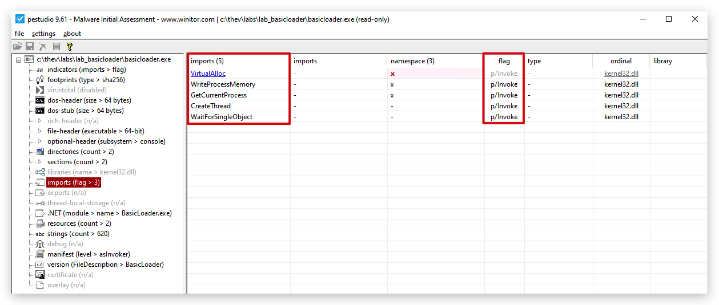Expand the file-header tree node arrow
Viewport: 719px width, 305px height.
(40, 131)
